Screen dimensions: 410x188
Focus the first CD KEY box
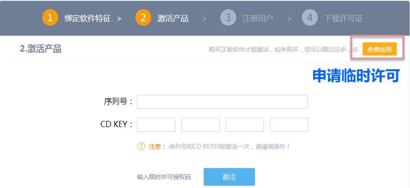click(156, 125)
